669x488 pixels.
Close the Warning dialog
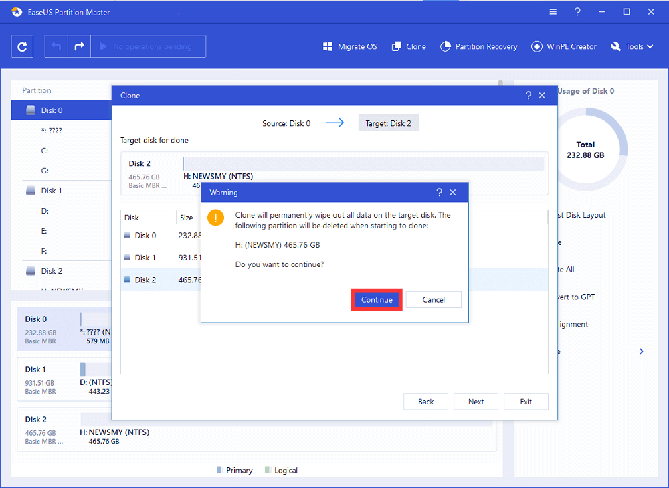tap(453, 192)
